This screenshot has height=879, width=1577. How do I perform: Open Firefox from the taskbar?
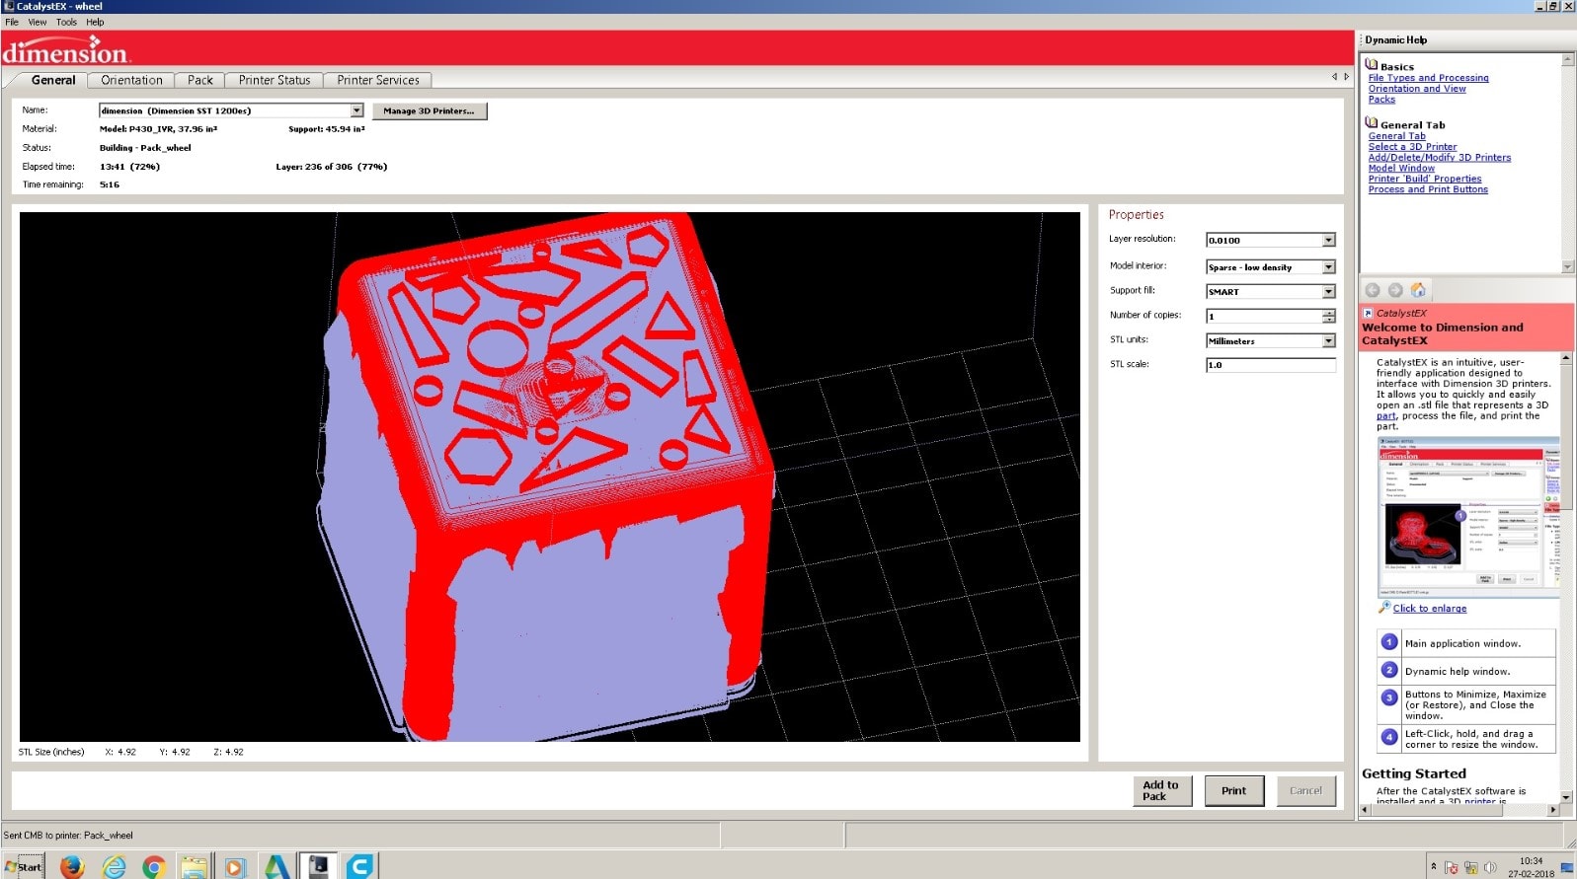click(x=72, y=867)
